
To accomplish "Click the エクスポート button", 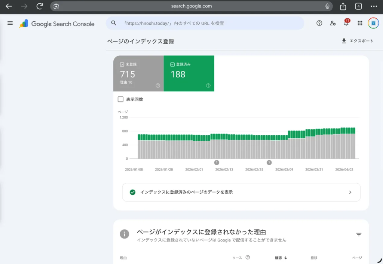I will [x=357, y=41].
